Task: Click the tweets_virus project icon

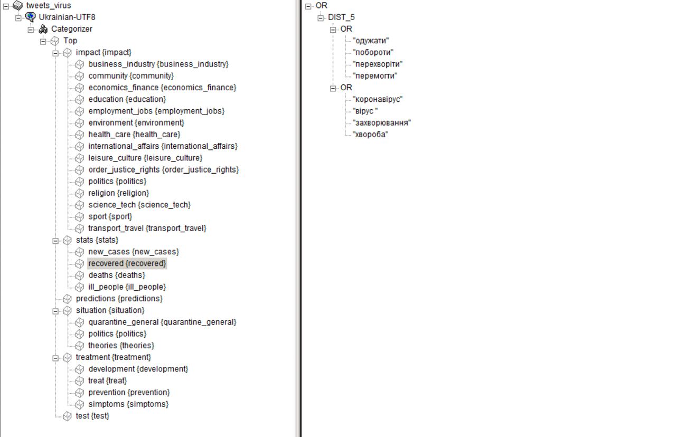Action: pos(17,6)
